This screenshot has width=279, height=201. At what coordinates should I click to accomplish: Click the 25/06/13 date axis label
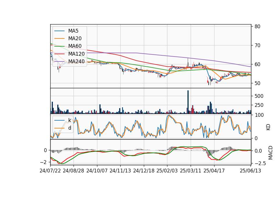pos(251,171)
